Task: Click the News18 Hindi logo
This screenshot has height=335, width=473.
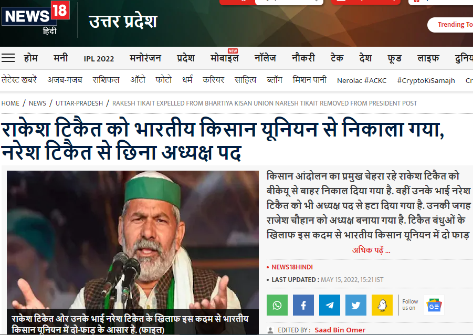Action: pyautogui.click(x=36, y=18)
